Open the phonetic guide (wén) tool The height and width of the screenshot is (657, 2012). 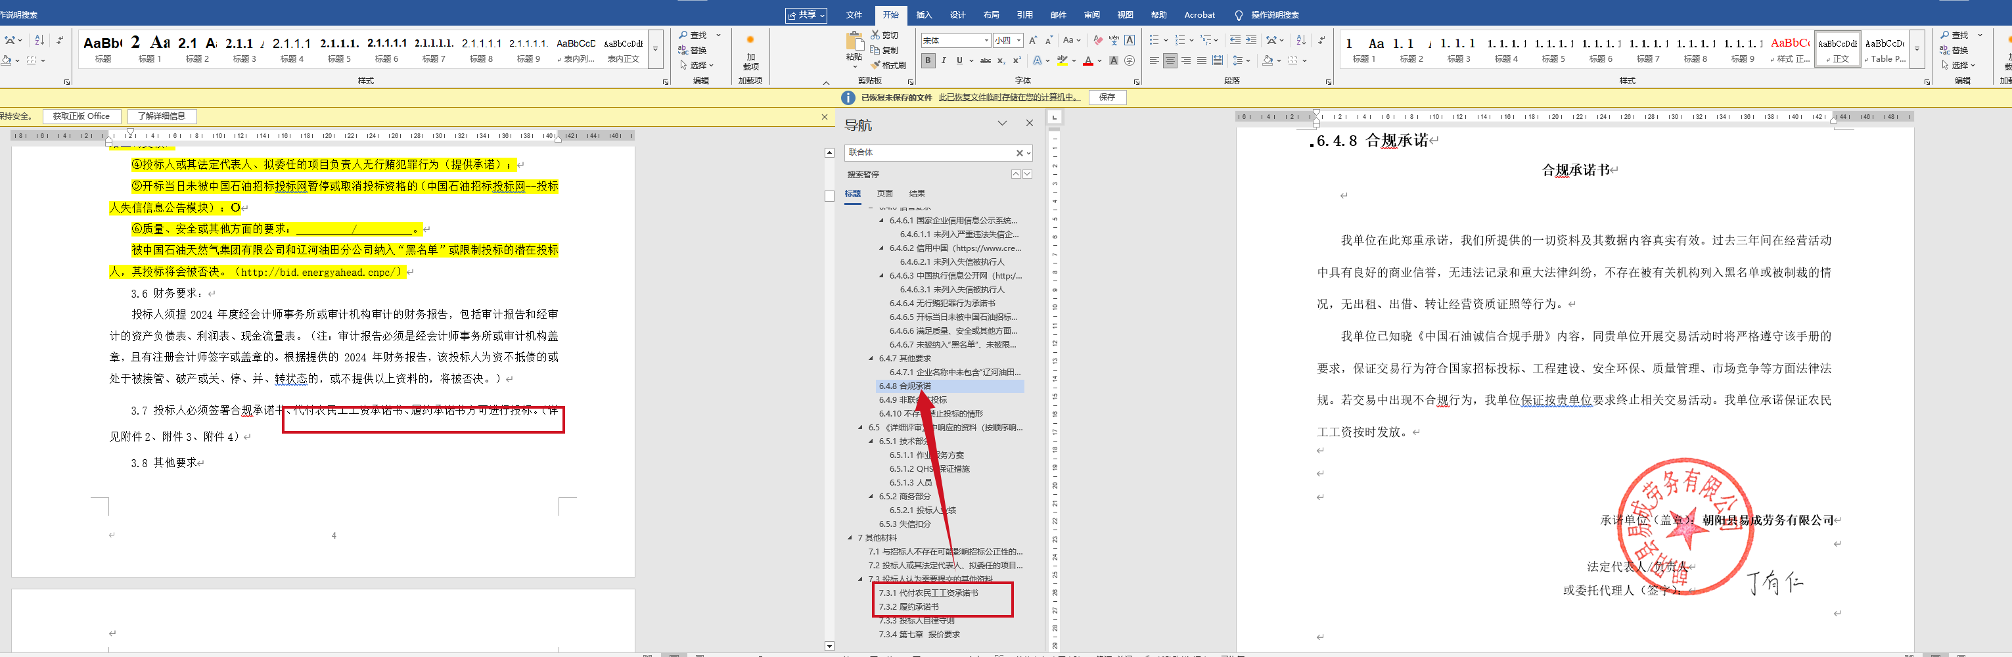[x=1114, y=40]
